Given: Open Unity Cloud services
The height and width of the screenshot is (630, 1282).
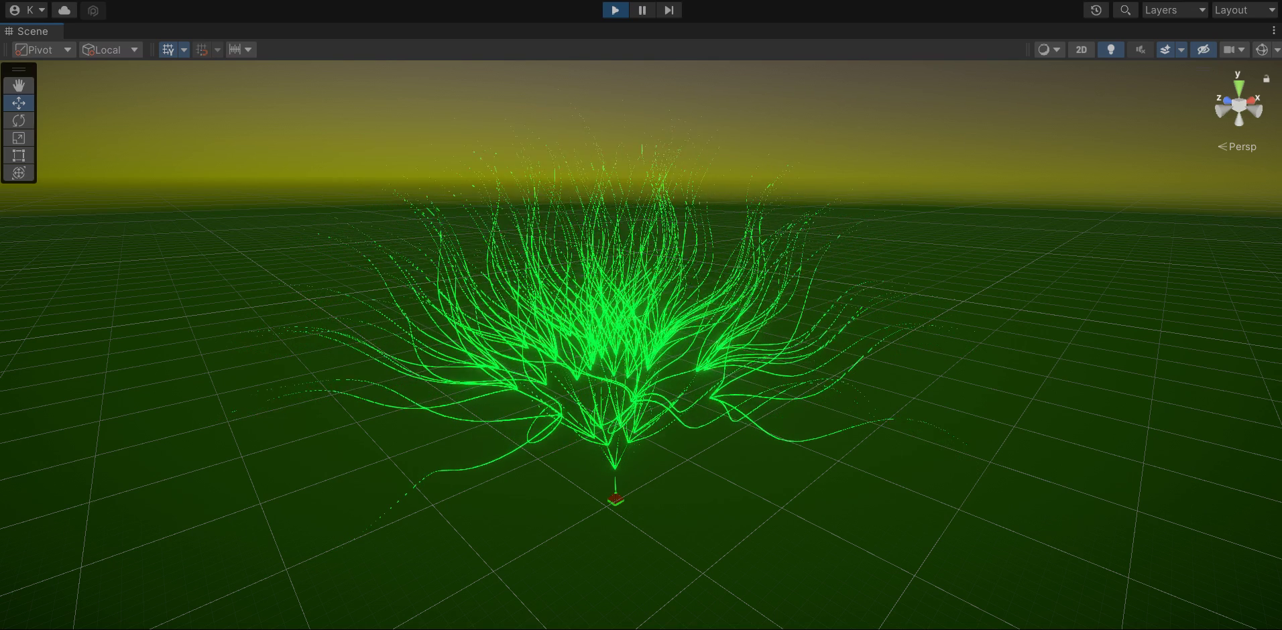Looking at the screenshot, I should pyautogui.click(x=64, y=10).
